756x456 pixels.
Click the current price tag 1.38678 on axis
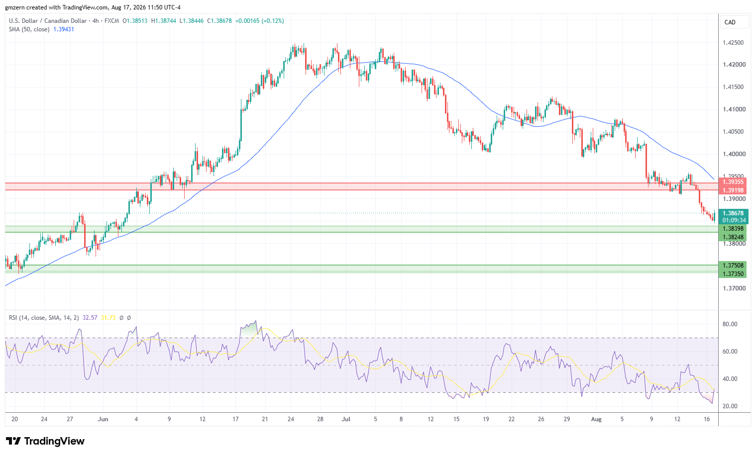(x=733, y=213)
